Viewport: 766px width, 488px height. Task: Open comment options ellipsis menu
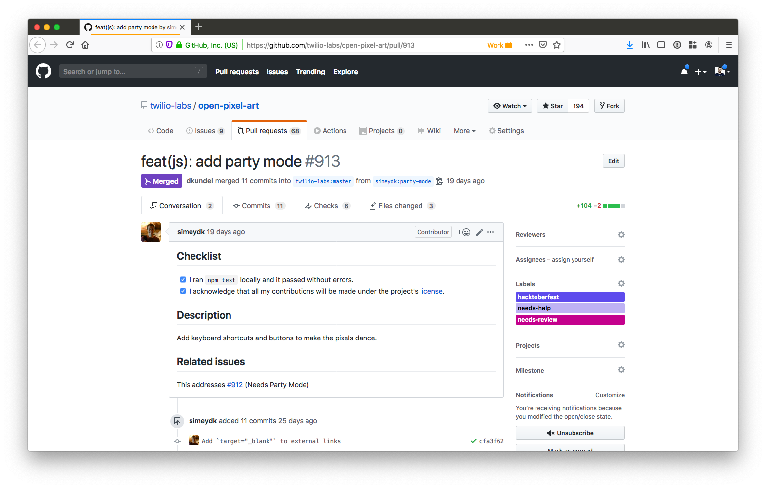click(x=490, y=232)
